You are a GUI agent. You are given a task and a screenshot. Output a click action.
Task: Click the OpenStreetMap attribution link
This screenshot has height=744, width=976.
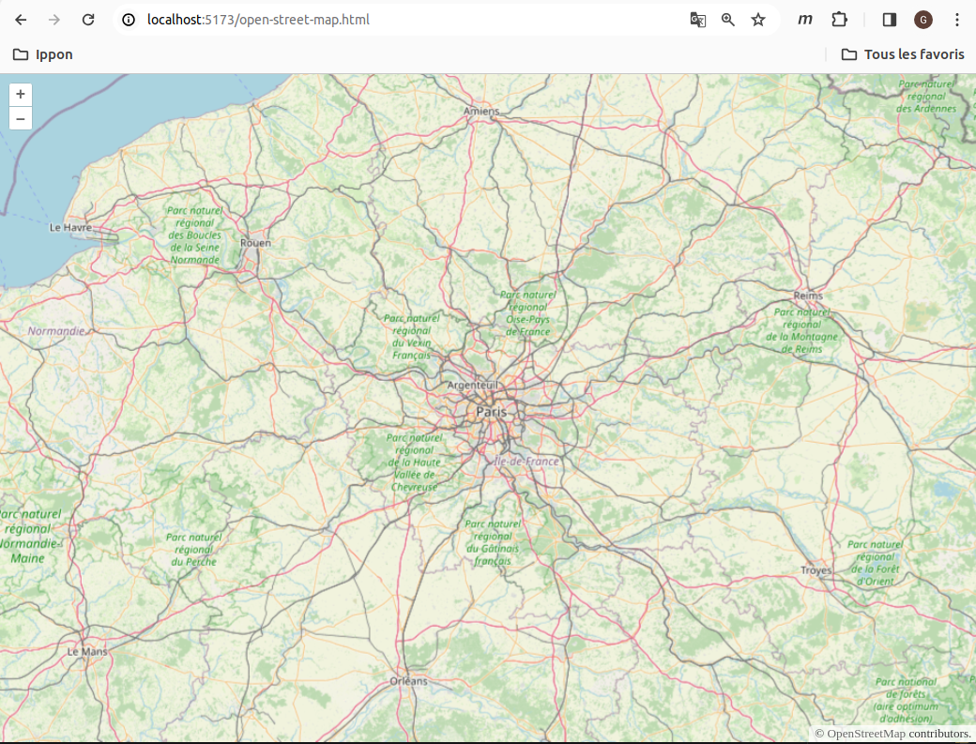pyautogui.click(x=866, y=734)
